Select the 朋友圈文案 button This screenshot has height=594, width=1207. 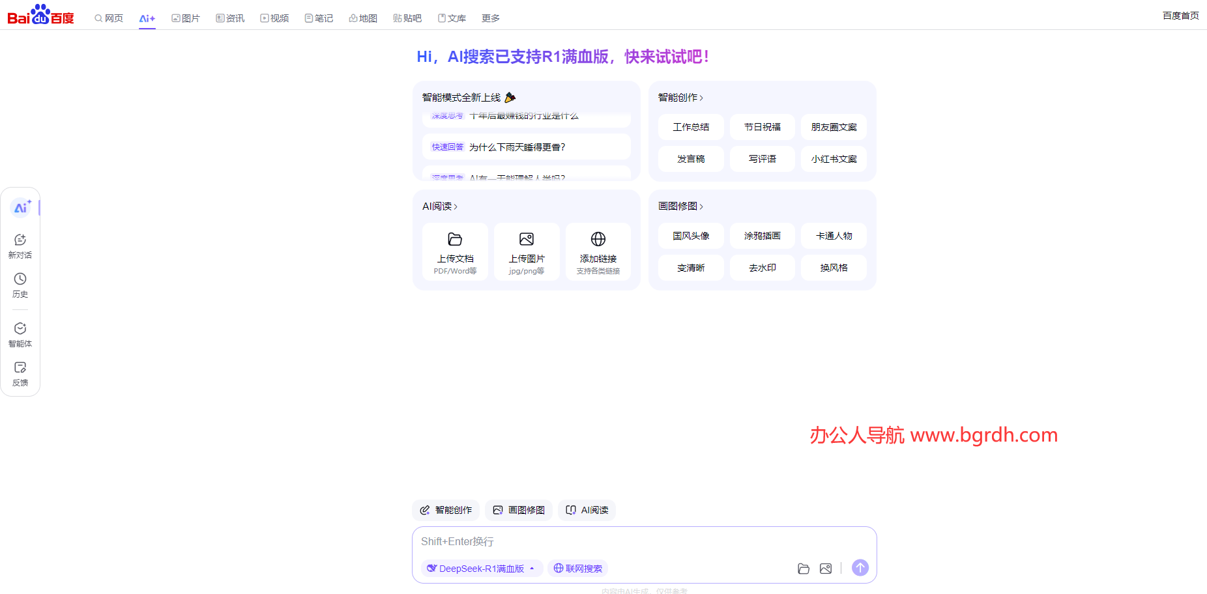pos(834,127)
